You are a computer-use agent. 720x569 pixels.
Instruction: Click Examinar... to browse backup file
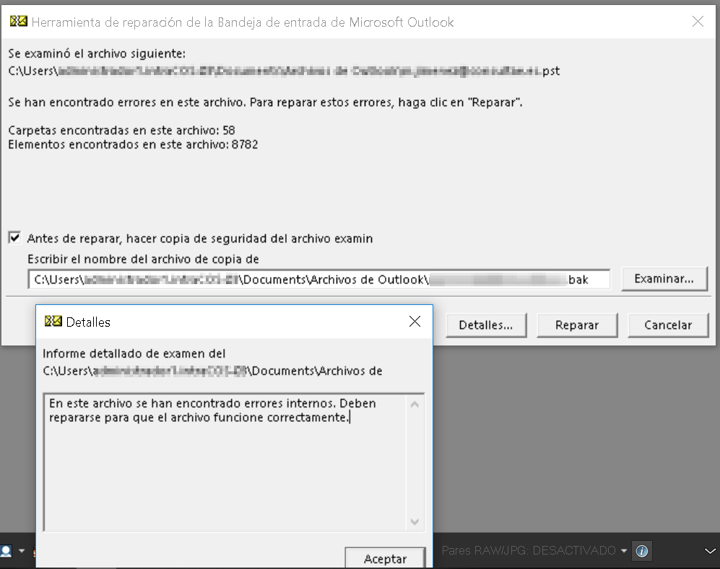point(664,279)
